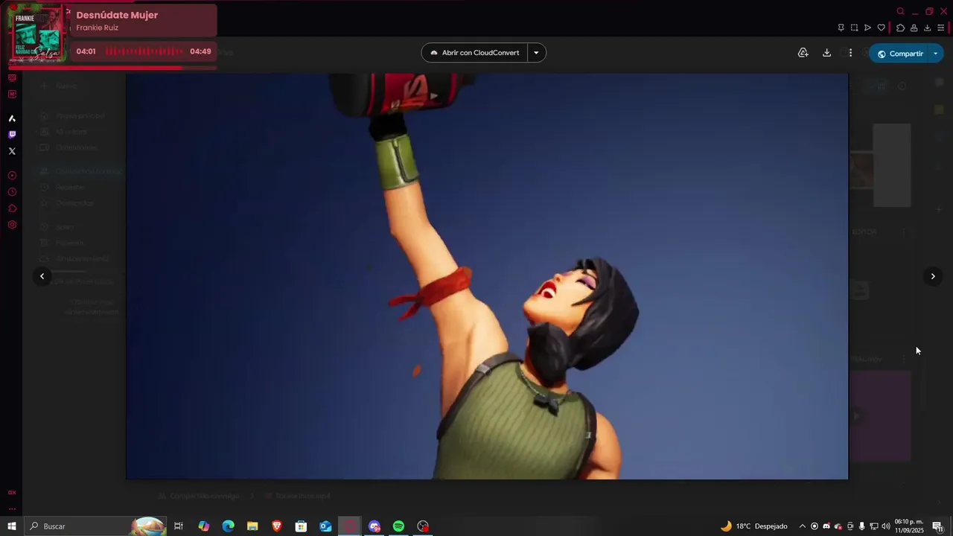Open the volume speaker tray icon

tap(886, 526)
